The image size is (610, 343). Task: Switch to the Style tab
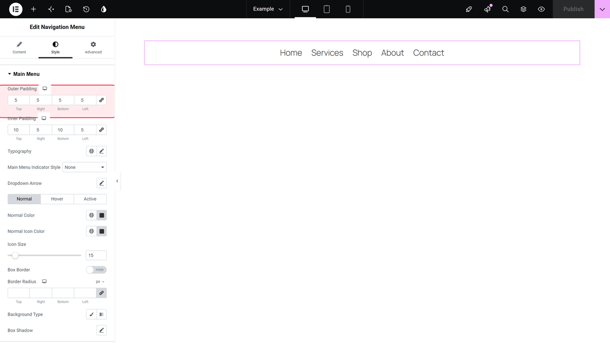pyautogui.click(x=55, y=48)
